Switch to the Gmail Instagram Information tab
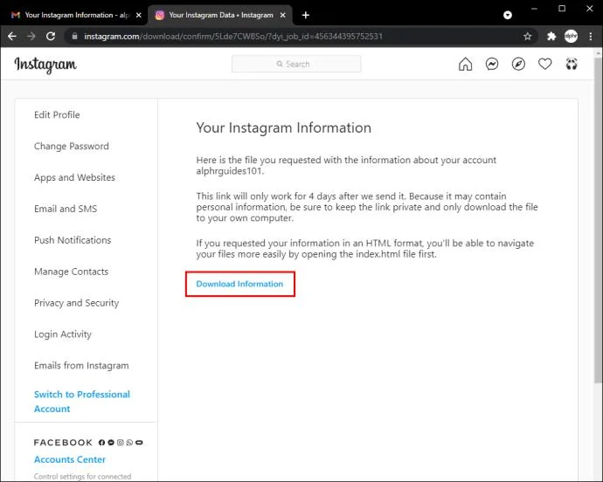Screen dimensions: 603x482 pos(70,15)
